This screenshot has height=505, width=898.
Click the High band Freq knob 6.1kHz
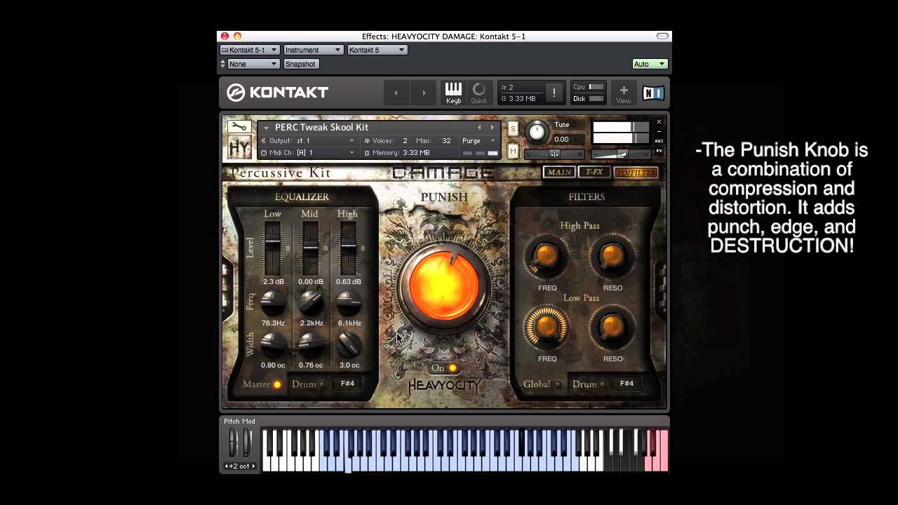pos(348,302)
